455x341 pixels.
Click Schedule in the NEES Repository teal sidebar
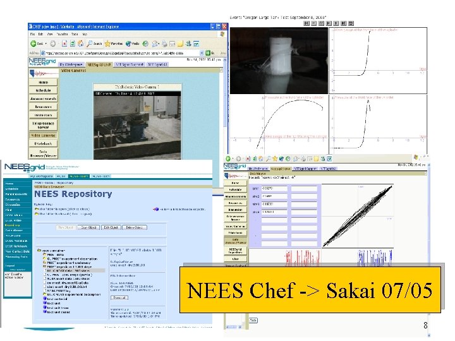point(12,189)
